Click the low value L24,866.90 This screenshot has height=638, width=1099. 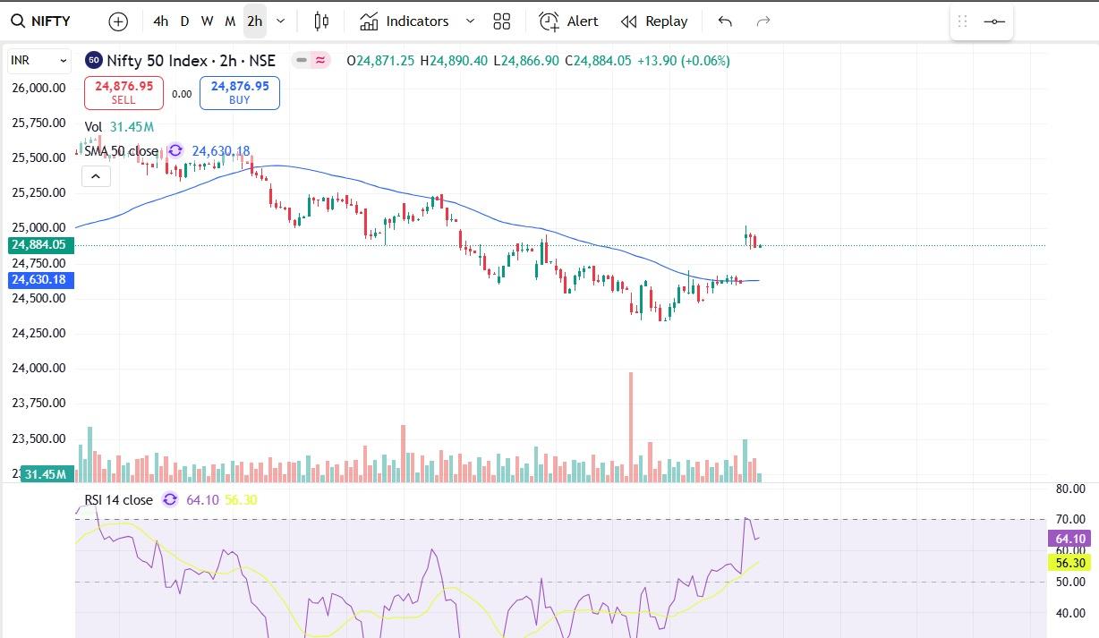click(525, 61)
